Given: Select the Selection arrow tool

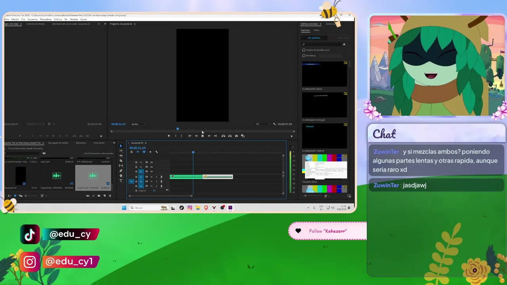Looking at the screenshot, I should 121,146.
